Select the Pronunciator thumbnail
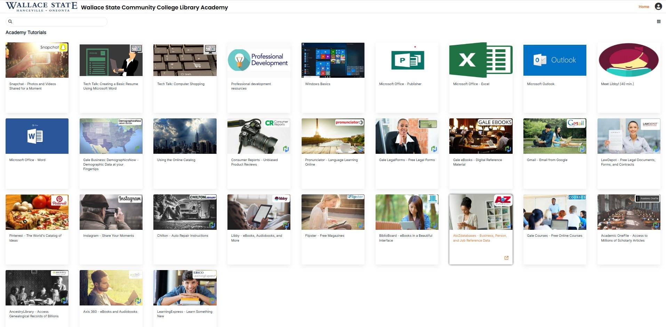The height and width of the screenshot is (327, 666). (333, 136)
